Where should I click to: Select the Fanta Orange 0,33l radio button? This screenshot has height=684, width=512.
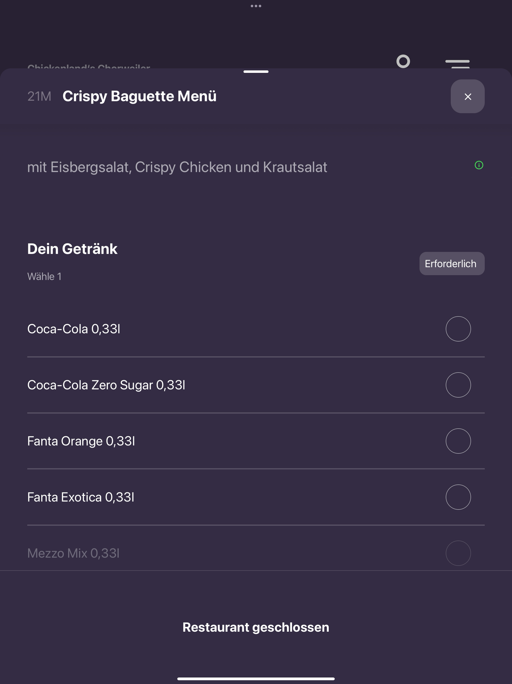click(x=458, y=441)
